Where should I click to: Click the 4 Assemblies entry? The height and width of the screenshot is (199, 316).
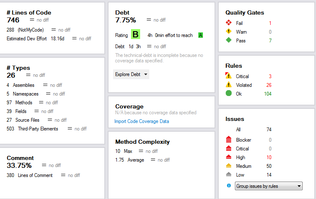coord(20,85)
